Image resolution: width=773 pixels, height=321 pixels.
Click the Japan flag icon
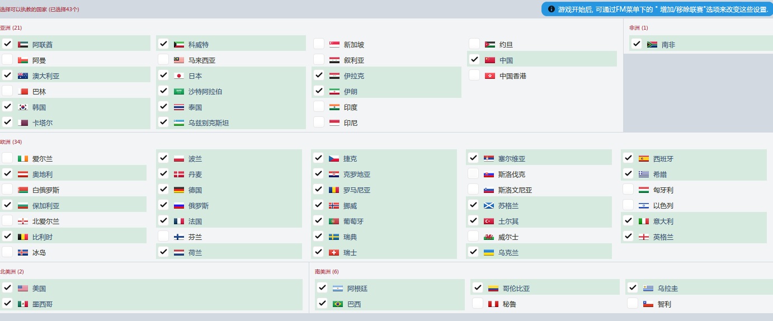click(178, 76)
